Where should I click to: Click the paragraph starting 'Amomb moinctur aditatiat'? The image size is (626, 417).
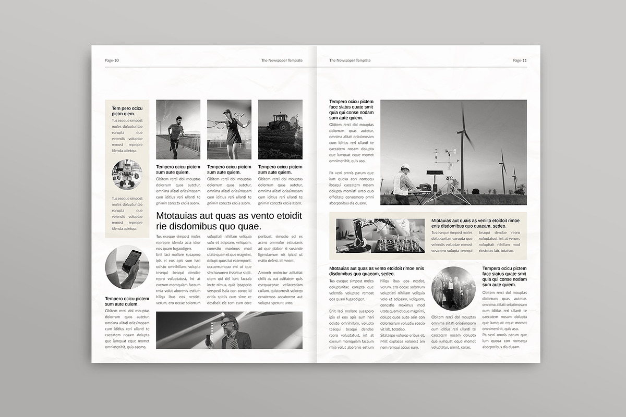tap(280, 288)
